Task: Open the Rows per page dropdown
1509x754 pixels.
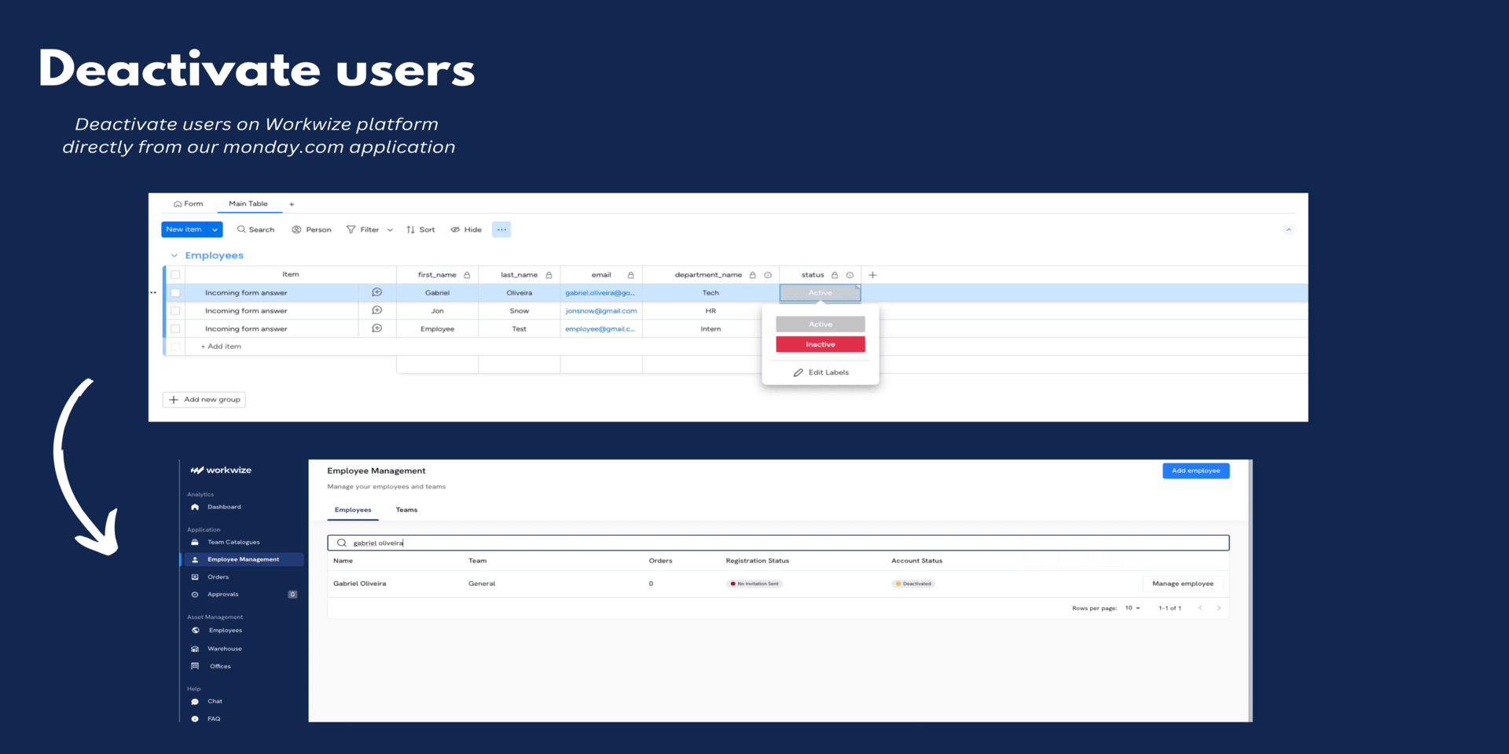Action: [x=1133, y=608]
